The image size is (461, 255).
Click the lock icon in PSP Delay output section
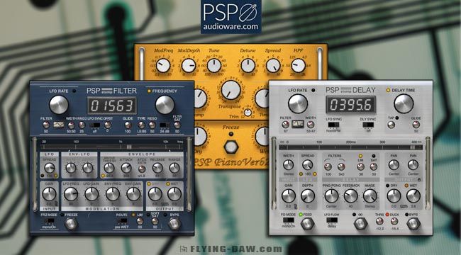pos(418,179)
